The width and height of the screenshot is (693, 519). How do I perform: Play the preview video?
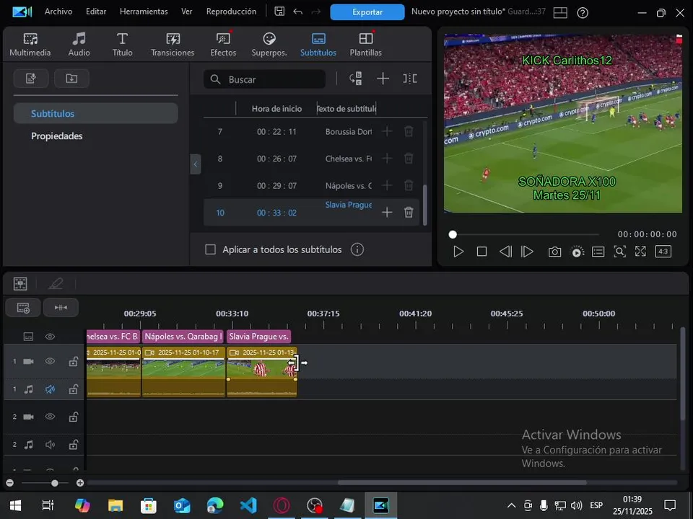coord(458,252)
